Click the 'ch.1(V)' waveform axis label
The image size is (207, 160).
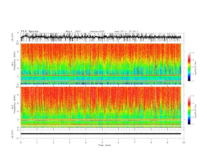coord(13,37)
